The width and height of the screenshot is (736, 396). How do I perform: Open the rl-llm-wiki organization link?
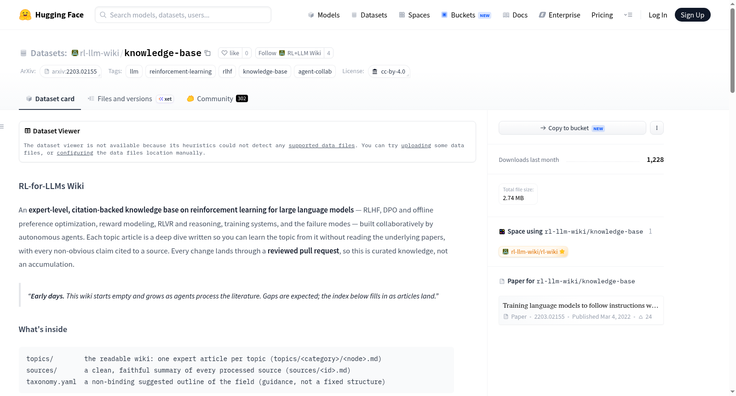point(99,53)
